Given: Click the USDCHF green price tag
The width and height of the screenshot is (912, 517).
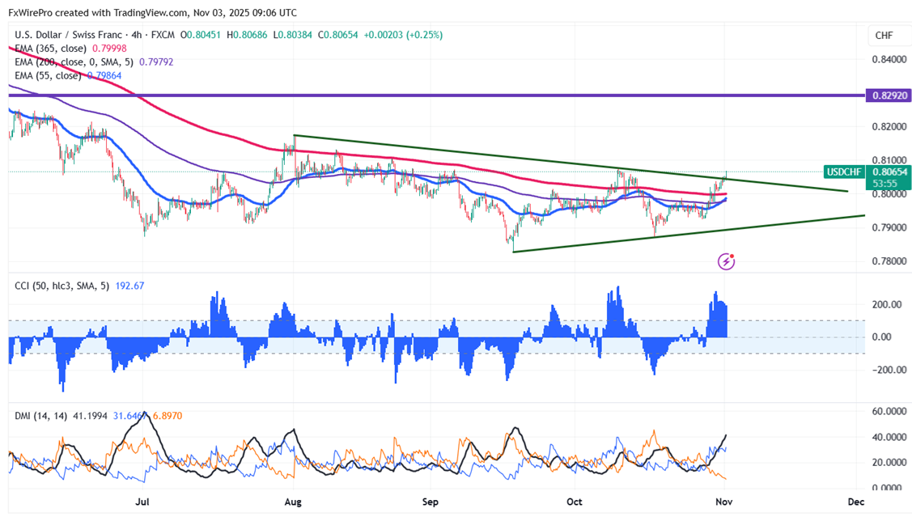Looking at the screenshot, I should (x=844, y=172).
